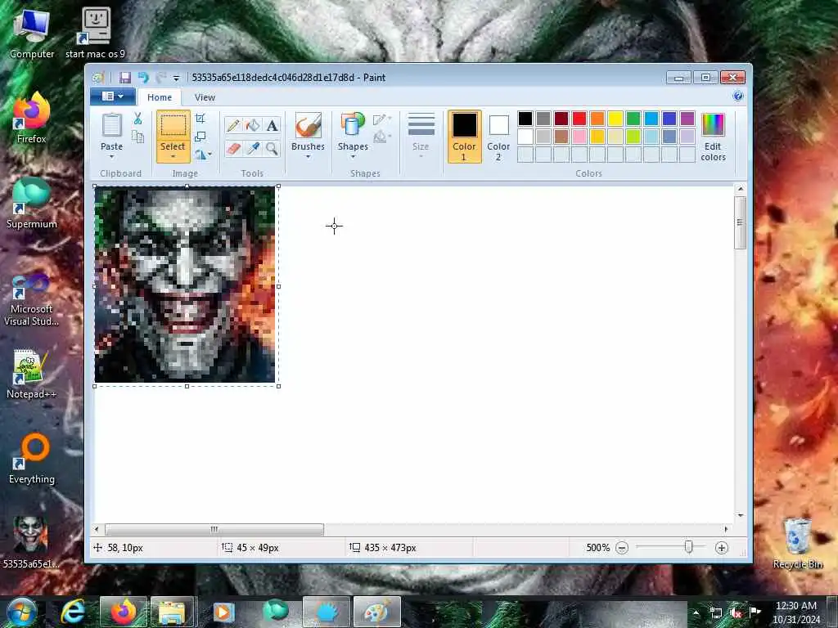Select the Color picker eyedropper tool

coord(253,148)
